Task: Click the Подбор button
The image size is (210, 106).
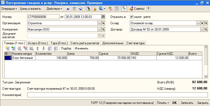Action: coord(66,48)
